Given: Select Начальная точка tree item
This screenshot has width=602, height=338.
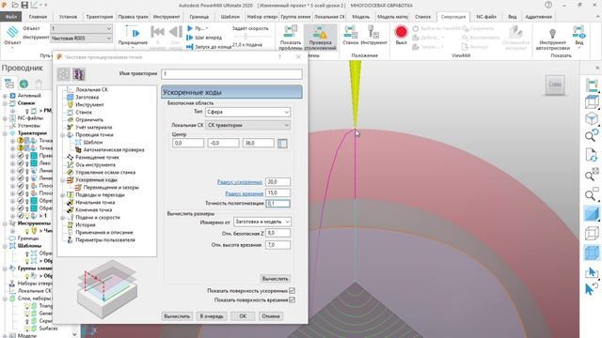Looking at the screenshot, I should (94, 203).
